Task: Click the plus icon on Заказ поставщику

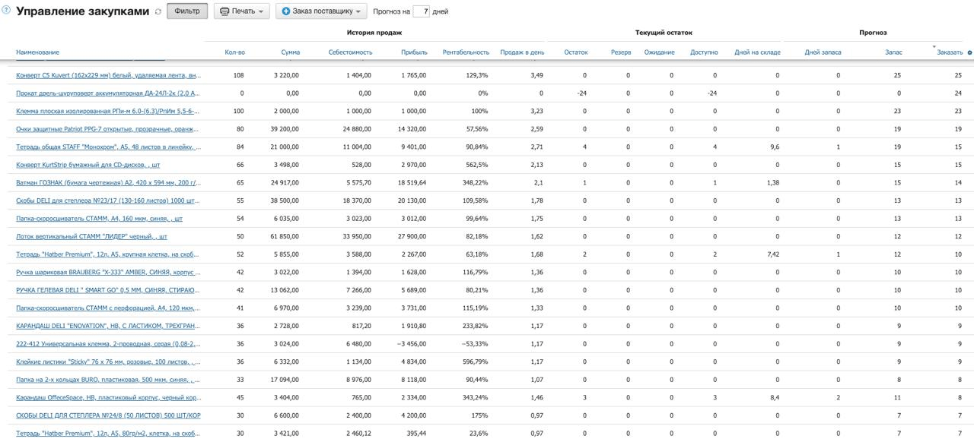Action: [x=286, y=12]
